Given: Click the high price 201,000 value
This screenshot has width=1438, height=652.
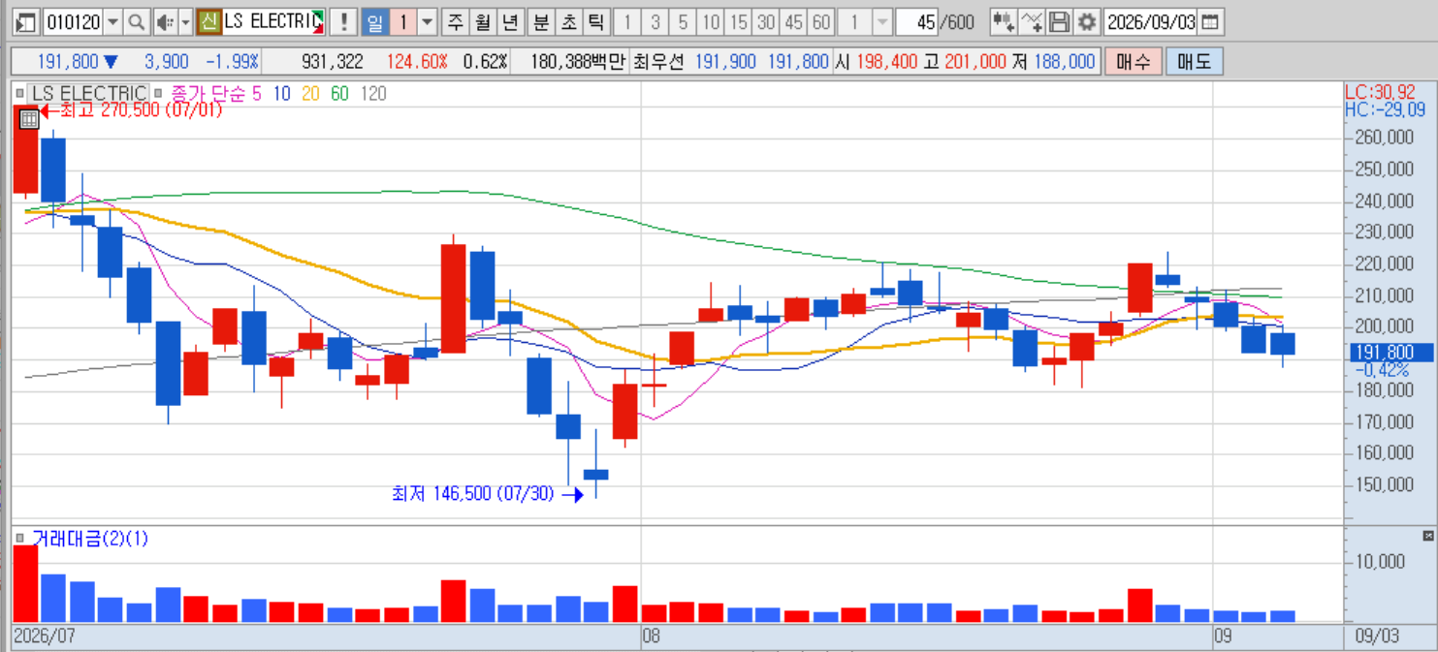Looking at the screenshot, I should pos(974,61).
